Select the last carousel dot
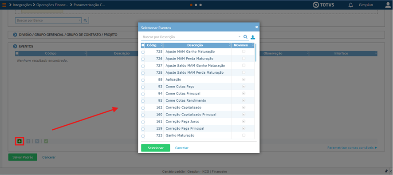Image resolution: width=393 pixels, height=175 pixels. (200, 5)
